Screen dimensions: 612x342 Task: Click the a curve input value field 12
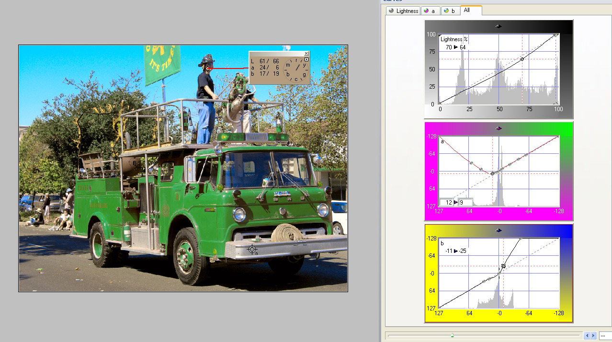(x=446, y=203)
